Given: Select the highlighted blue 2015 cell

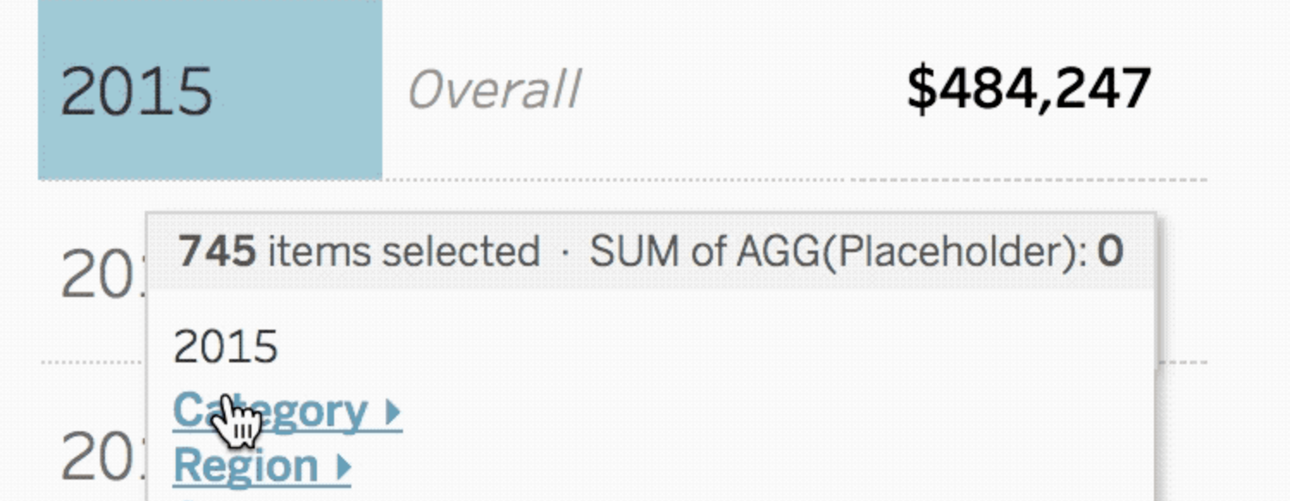Looking at the screenshot, I should click(x=210, y=90).
